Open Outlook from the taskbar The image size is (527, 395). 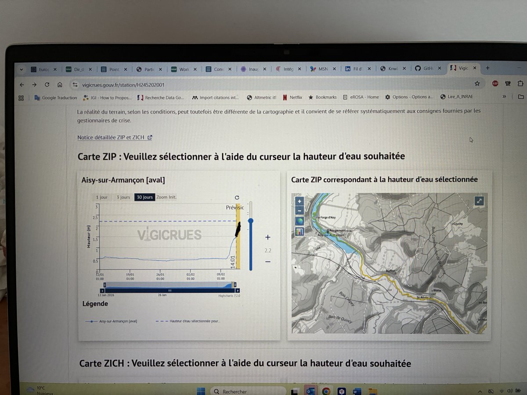(x=311, y=391)
